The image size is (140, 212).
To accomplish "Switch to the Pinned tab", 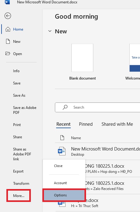I will pos(86,124).
